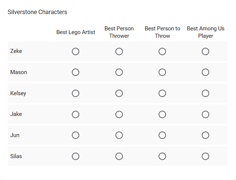Select Zeke as Best Lego Artist
The height and width of the screenshot is (180, 236).
[x=76, y=51]
